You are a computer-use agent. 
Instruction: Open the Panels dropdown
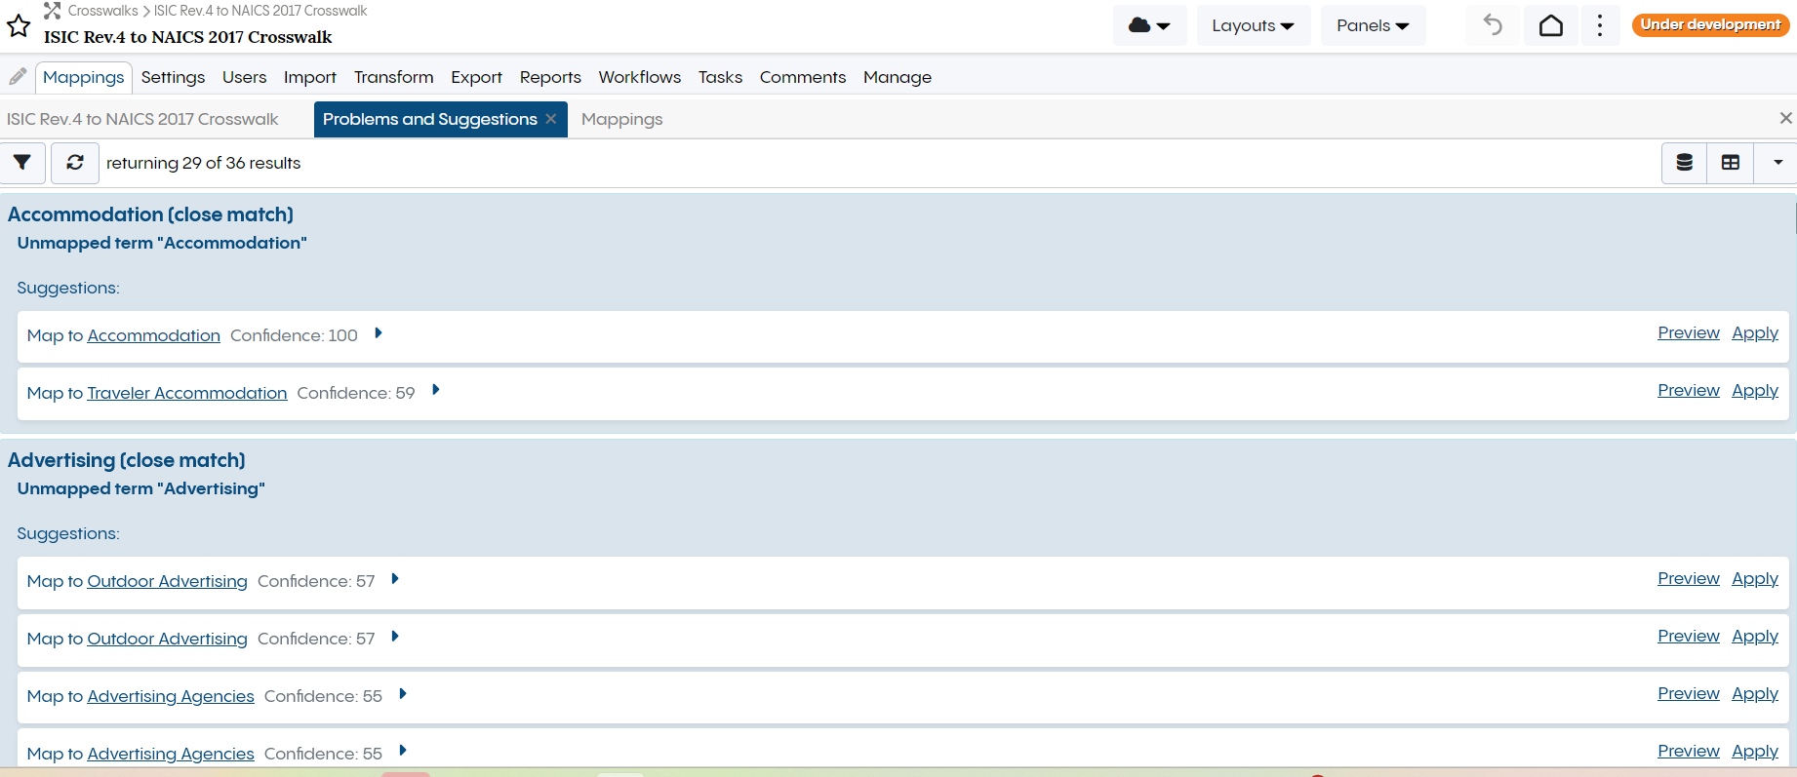(x=1373, y=25)
